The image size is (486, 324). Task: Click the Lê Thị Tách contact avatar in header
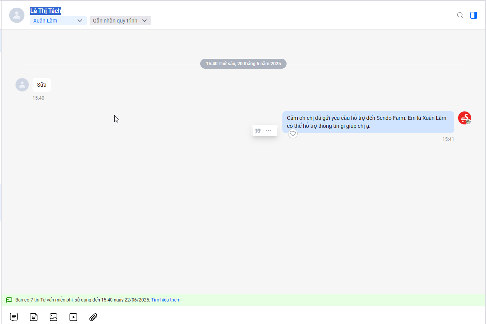click(17, 15)
